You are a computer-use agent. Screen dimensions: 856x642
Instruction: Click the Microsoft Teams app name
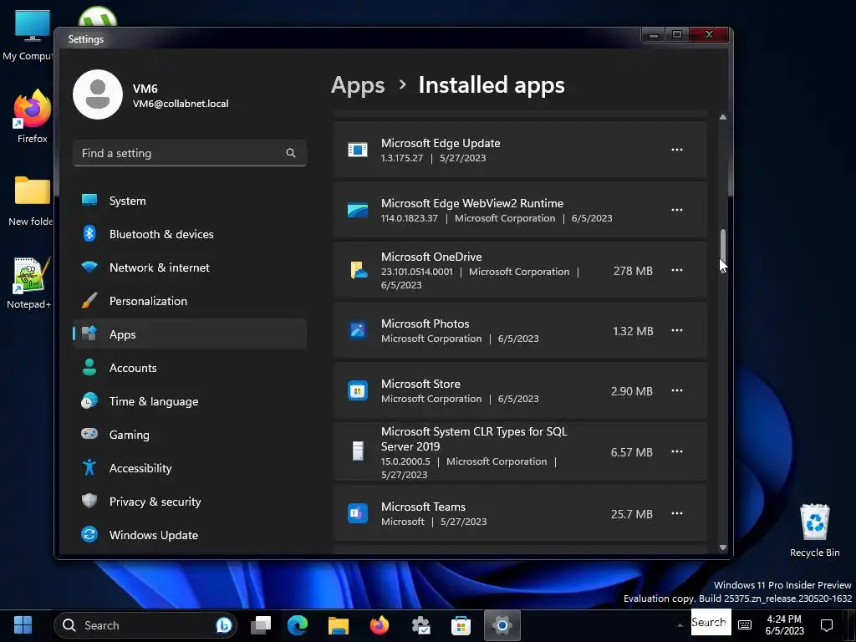423,507
